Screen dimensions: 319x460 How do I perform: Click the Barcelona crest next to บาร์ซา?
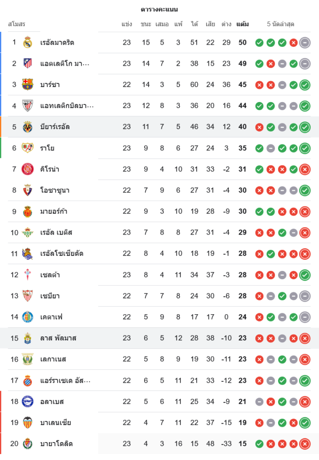tap(28, 85)
